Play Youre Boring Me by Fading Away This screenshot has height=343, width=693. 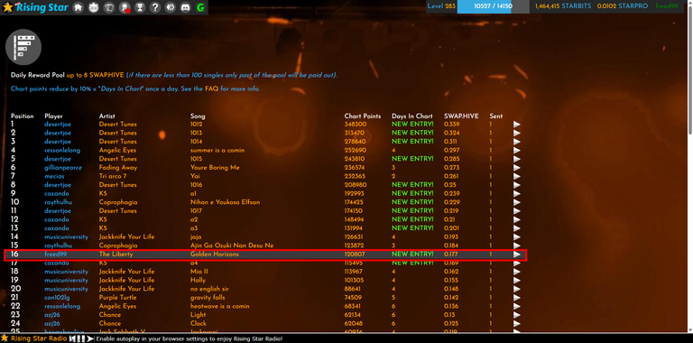(x=517, y=168)
